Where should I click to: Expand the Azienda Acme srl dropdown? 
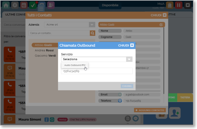tap(92, 25)
